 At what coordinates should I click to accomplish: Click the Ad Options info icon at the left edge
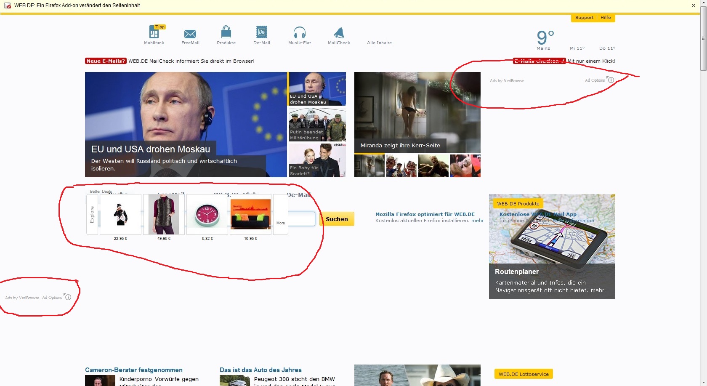68,297
